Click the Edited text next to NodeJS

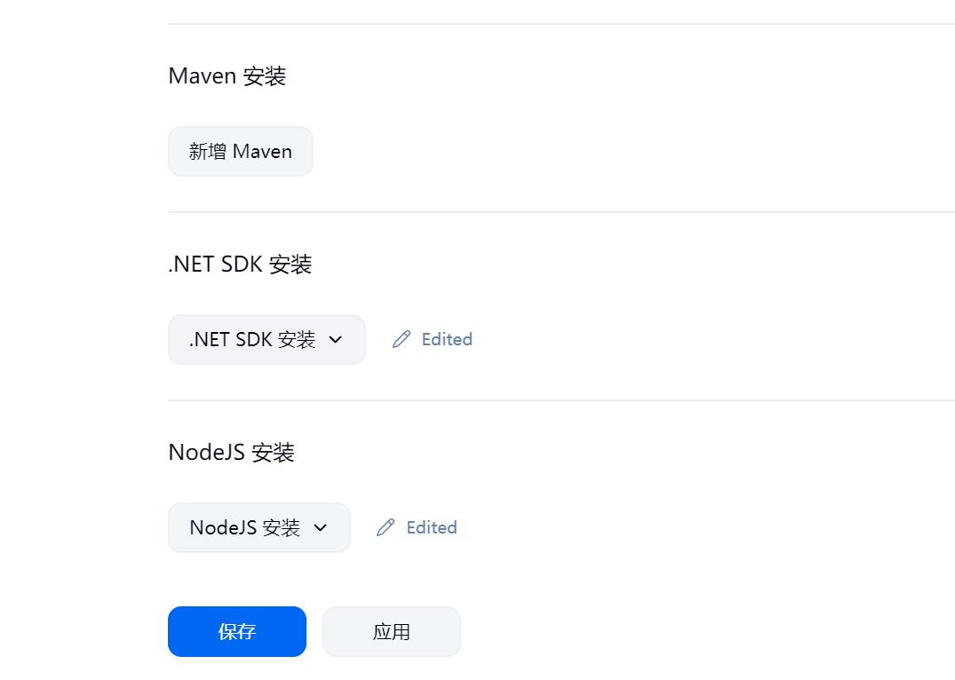432,527
